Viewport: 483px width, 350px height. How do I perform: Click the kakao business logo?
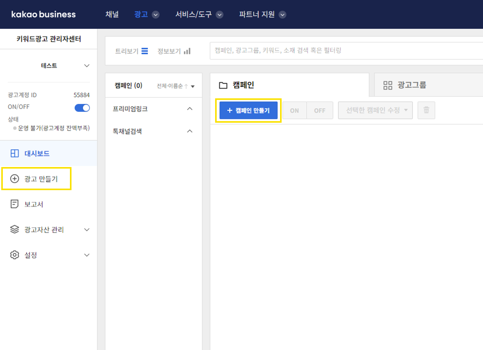pos(43,14)
